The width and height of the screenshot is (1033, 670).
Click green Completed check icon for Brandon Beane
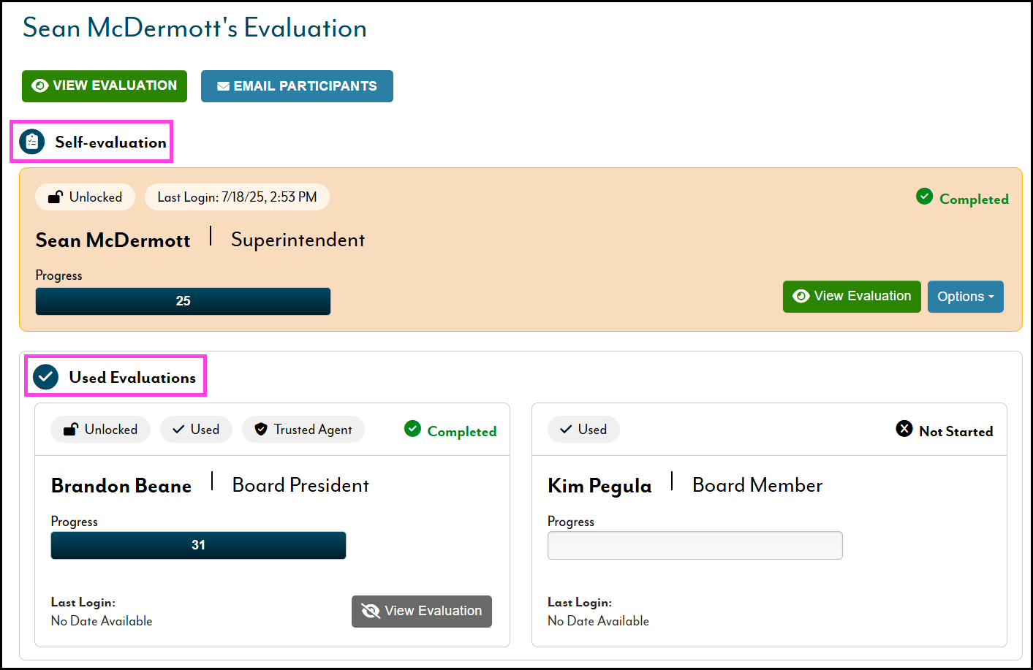(412, 429)
